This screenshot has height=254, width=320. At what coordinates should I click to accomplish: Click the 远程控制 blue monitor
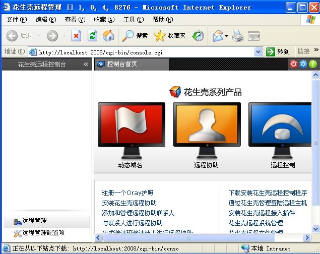280,131
